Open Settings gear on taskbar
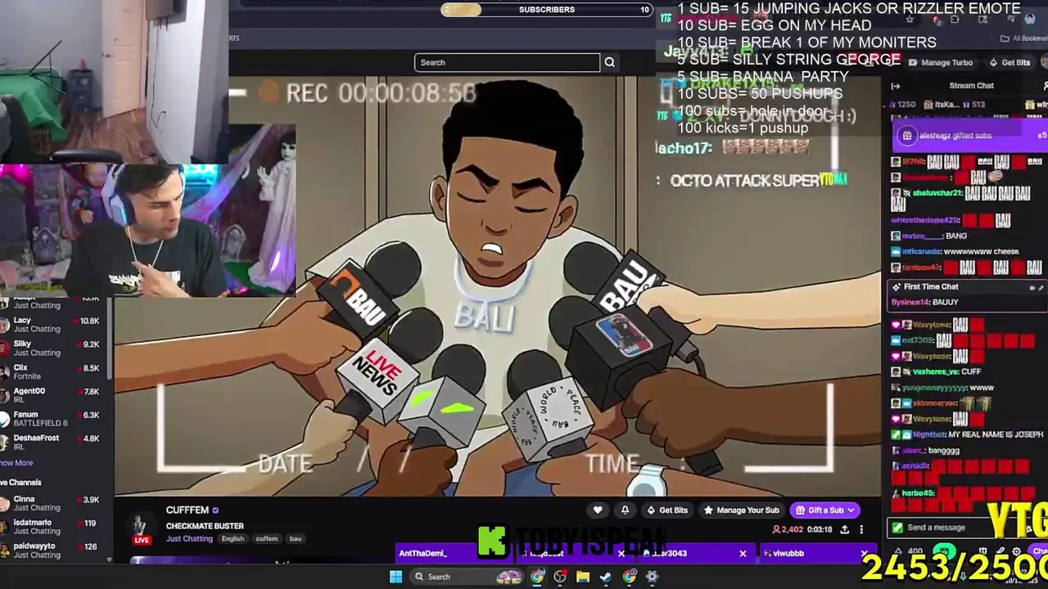Viewport: 1048px width, 589px height. [652, 577]
